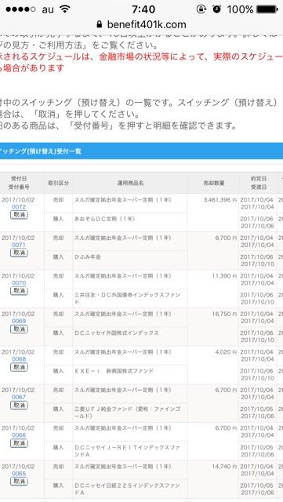Tap the rotation lock status icon

point(201,9)
